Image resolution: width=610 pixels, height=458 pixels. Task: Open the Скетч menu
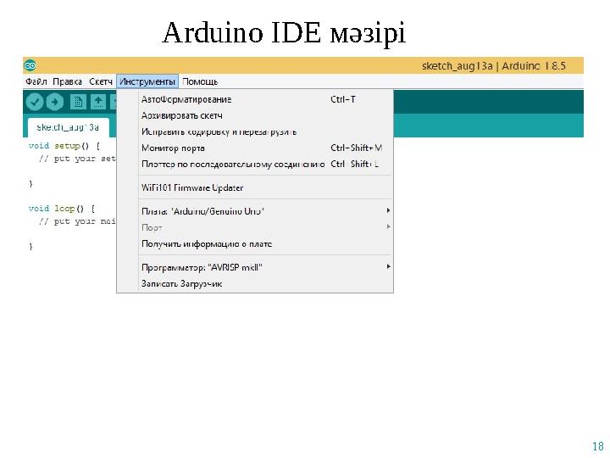point(100,81)
